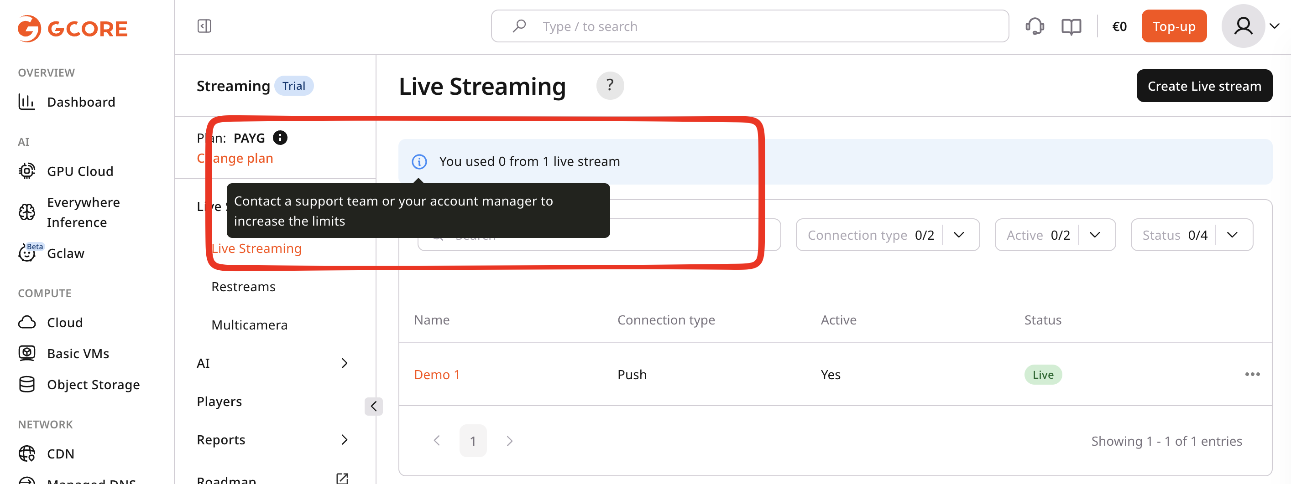Open the Connection type filter dropdown
The image size is (1291, 484).
[x=888, y=235]
